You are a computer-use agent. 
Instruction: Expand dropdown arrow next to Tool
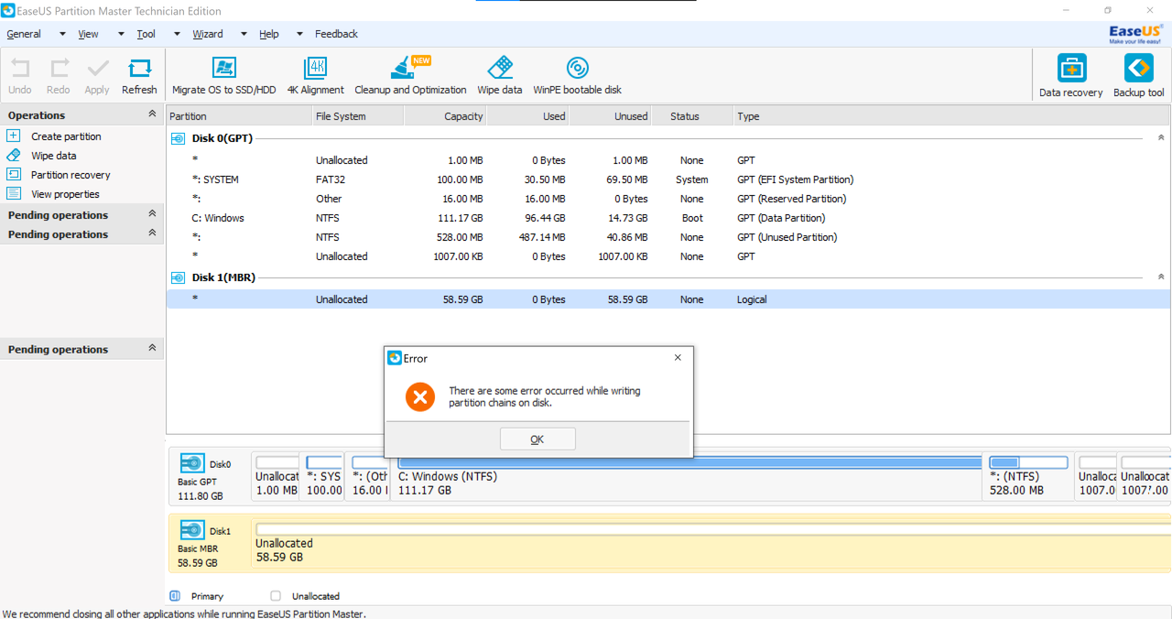(x=177, y=34)
